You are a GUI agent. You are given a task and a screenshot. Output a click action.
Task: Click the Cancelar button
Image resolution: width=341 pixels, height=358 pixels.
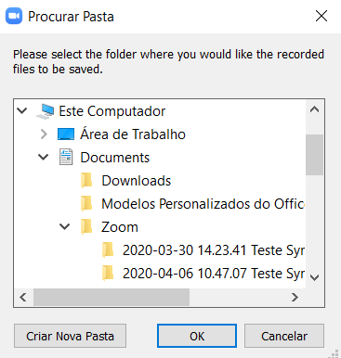pos(284,336)
